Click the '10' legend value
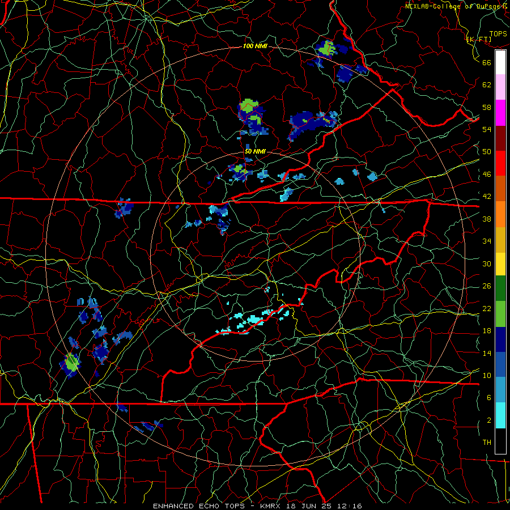The width and height of the screenshot is (510, 510). [487, 375]
